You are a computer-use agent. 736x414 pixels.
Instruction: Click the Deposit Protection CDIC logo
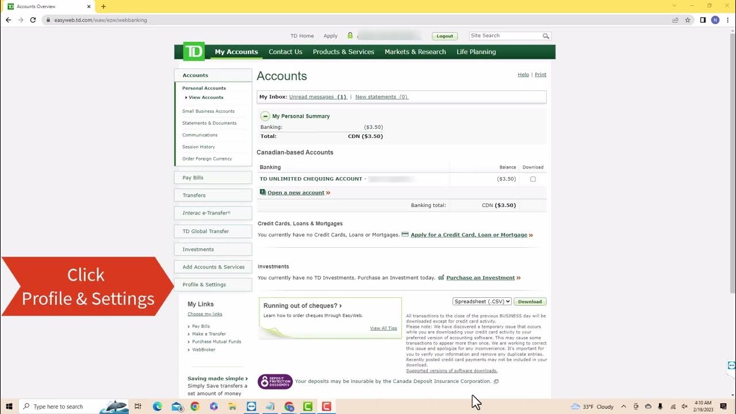tap(275, 381)
